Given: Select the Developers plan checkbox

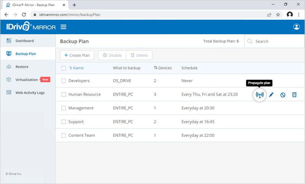Looking at the screenshot, I should pyautogui.click(x=64, y=81).
